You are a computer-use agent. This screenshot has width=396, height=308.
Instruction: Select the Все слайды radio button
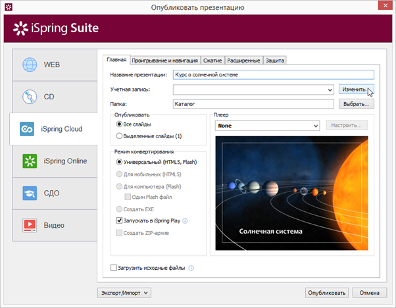[x=119, y=124]
